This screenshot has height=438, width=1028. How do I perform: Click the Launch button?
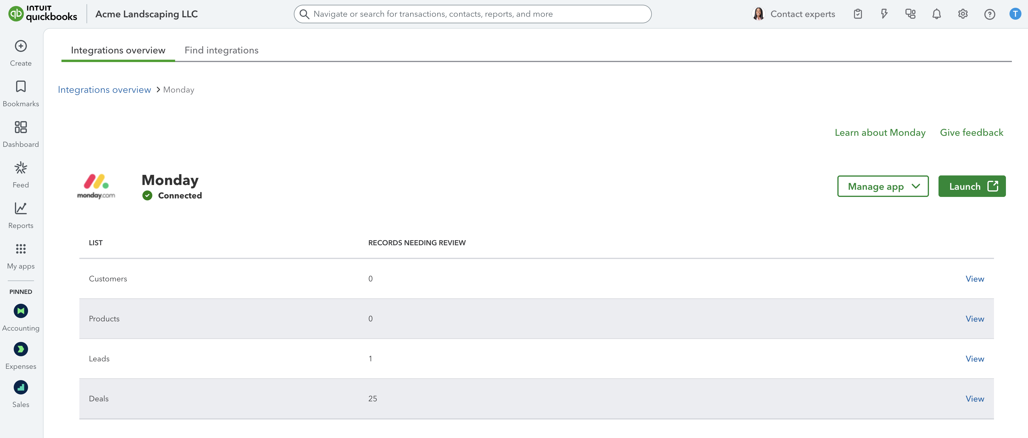pyautogui.click(x=972, y=186)
